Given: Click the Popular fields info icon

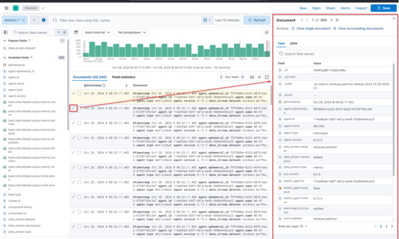Looking at the screenshot, I should [x=29, y=40].
